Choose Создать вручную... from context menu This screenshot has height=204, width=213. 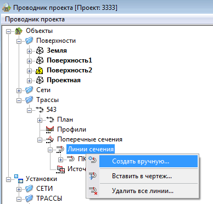click(x=143, y=161)
